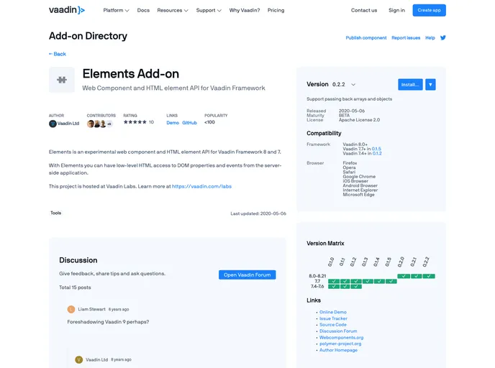
Task: Open the contributors avatars group
Action: click(x=100, y=124)
